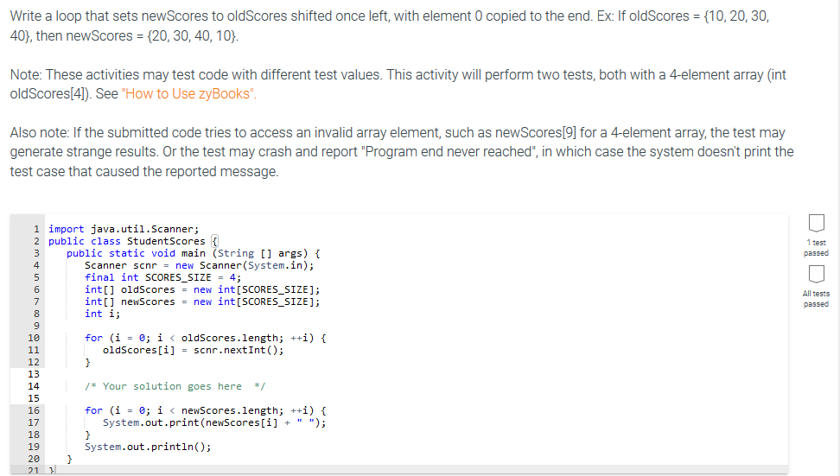Click 'import java.util.Scanner;' on line 1
The height and width of the screenshot is (476, 840).
[x=124, y=229]
